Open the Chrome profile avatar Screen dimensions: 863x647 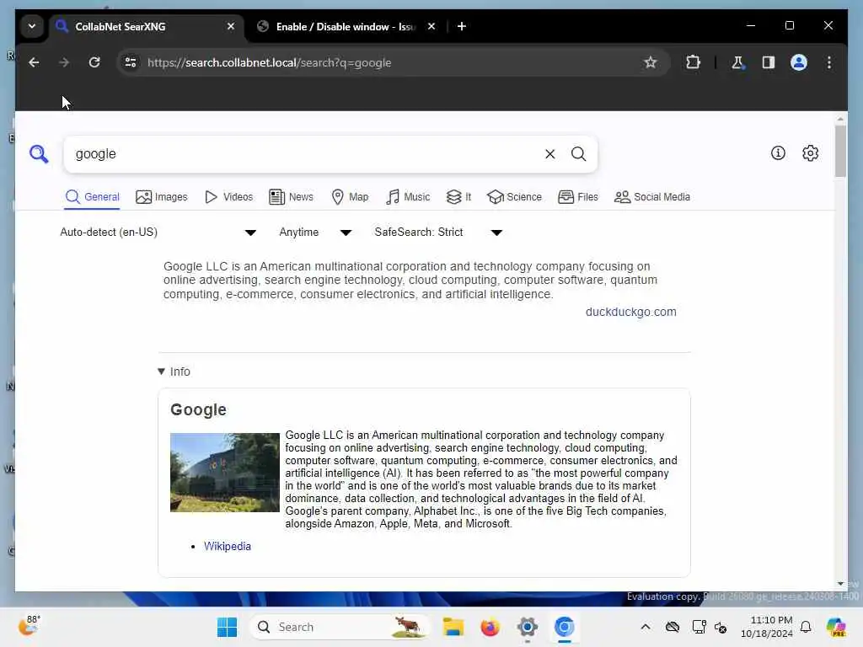799,62
